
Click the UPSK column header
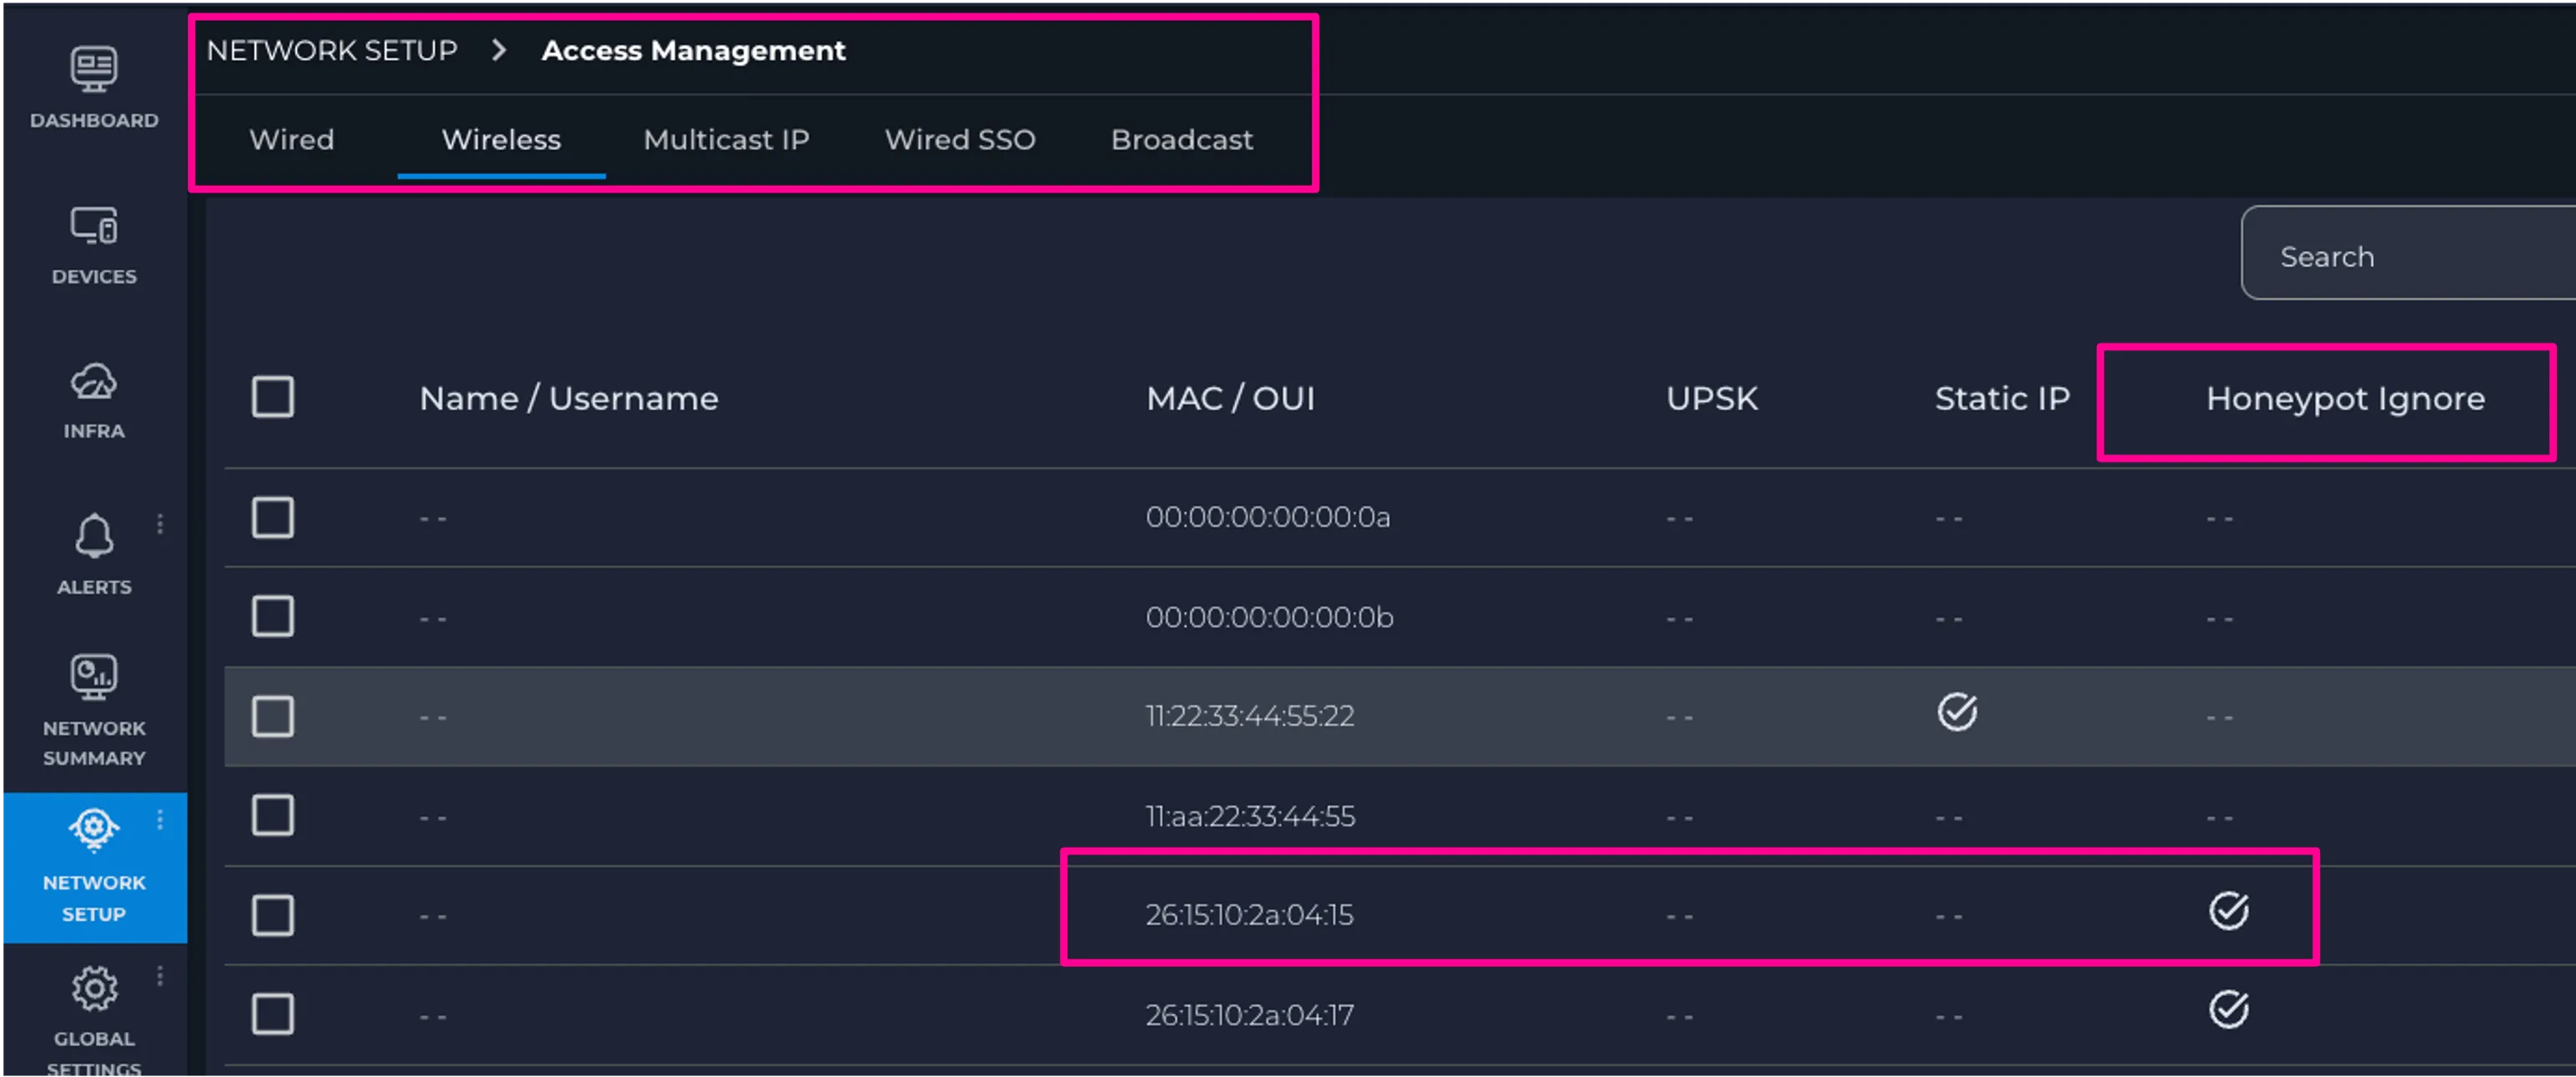(1711, 399)
